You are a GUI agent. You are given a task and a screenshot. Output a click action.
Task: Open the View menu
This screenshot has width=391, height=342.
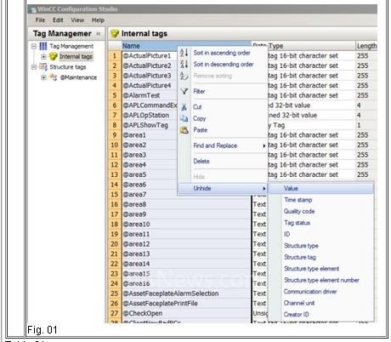(77, 20)
